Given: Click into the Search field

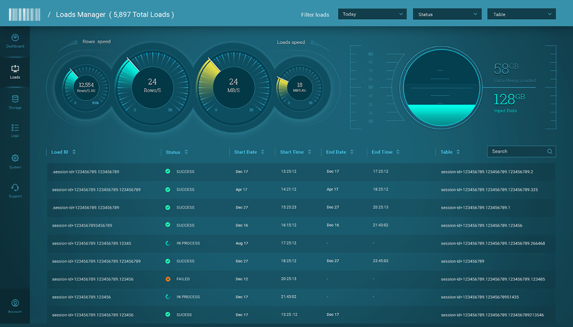Looking at the screenshot, I should tap(516, 152).
